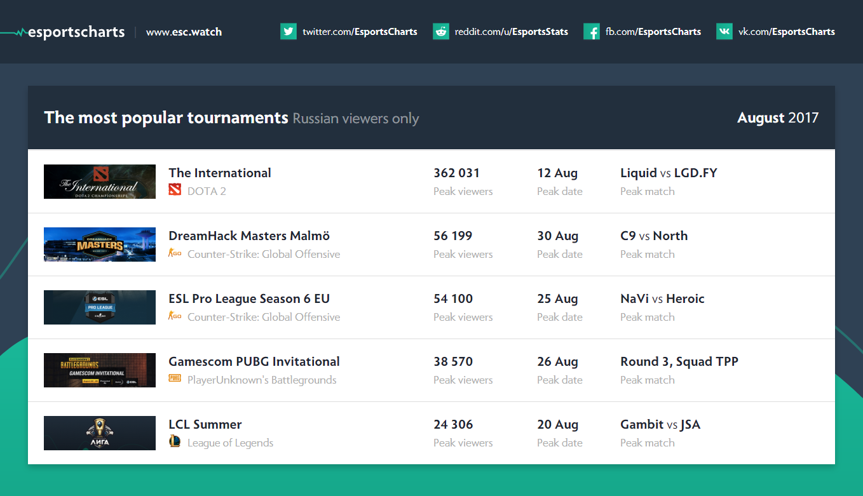Image resolution: width=863 pixels, height=496 pixels.
Task: Click the 12 Aug peak date
Action: [x=557, y=173]
